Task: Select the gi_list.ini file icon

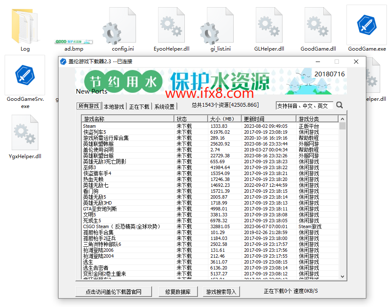Action: (217, 26)
